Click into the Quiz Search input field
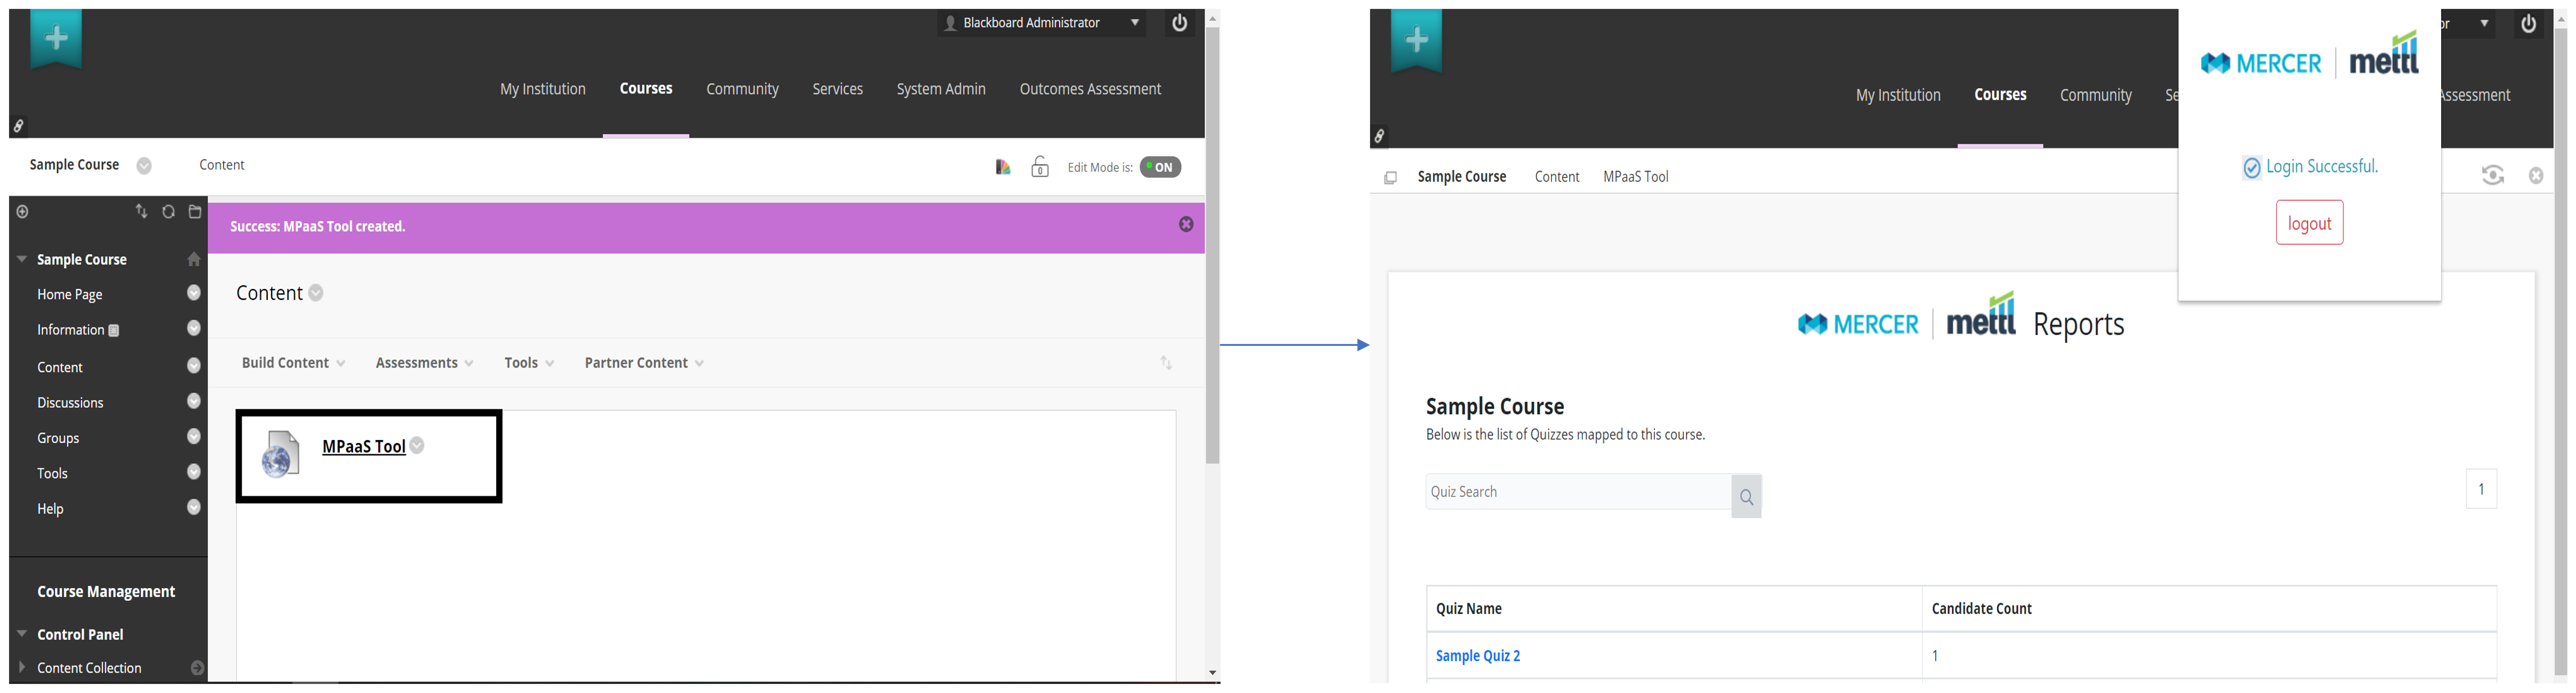The height and width of the screenshot is (693, 2576). [x=1578, y=492]
